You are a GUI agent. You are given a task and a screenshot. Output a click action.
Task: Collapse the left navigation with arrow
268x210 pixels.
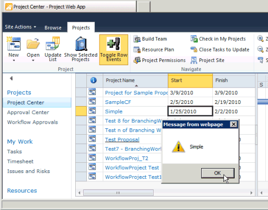(11, 78)
